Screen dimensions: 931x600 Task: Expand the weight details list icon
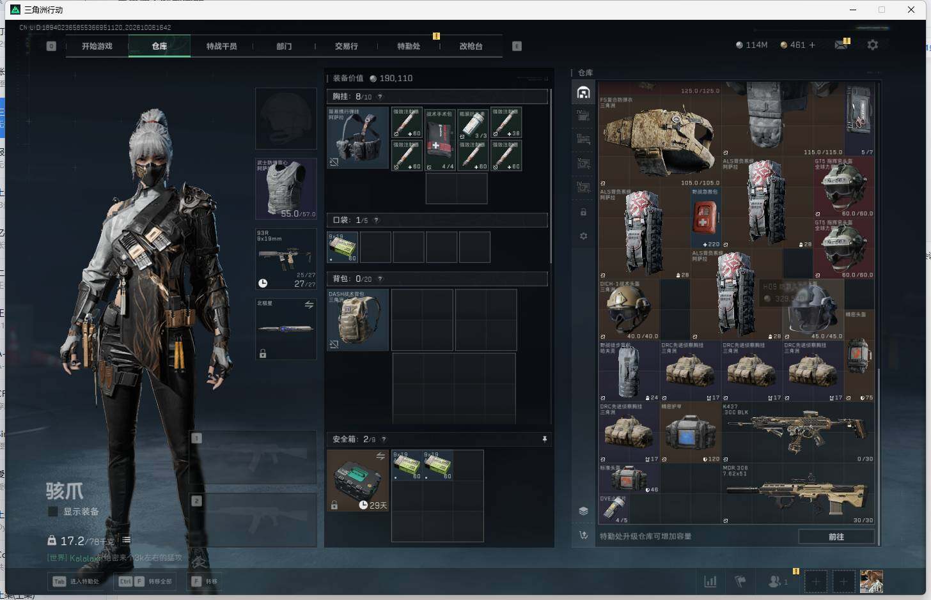127,540
